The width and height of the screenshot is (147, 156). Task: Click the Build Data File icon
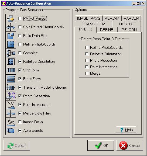11,36
